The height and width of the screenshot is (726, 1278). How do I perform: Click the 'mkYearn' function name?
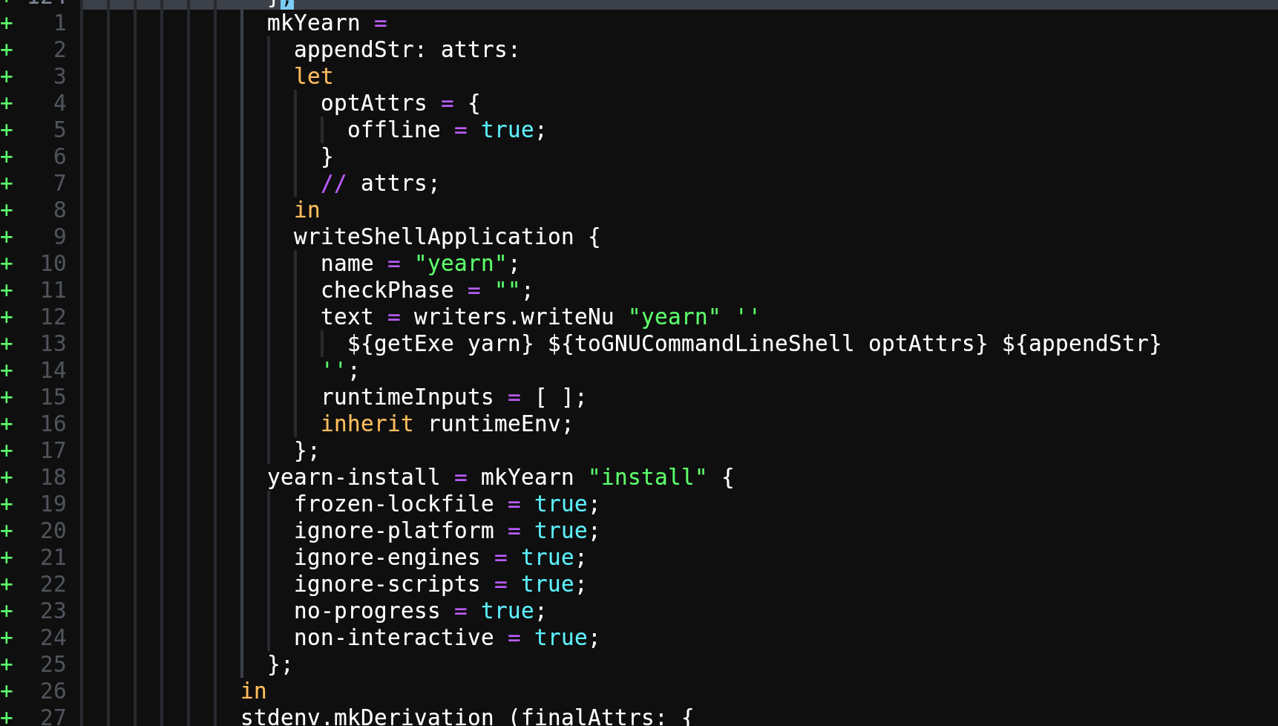point(313,24)
